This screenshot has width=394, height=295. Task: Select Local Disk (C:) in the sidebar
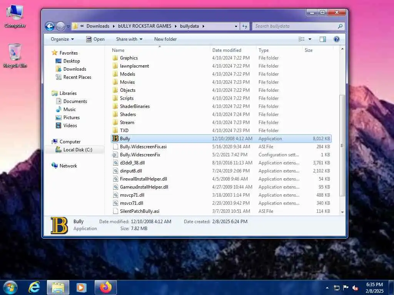click(x=78, y=150)
